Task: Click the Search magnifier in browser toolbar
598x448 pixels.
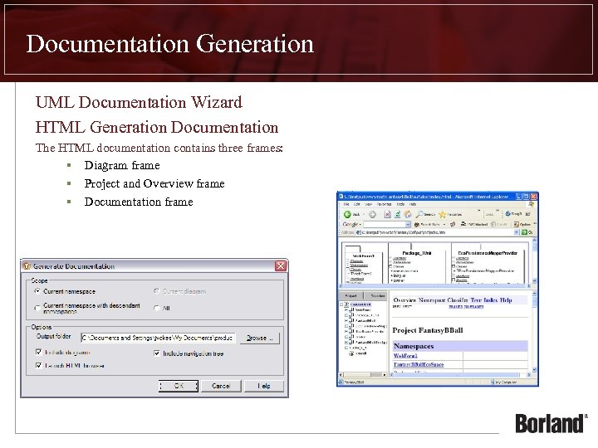Action: click(419, 215)
